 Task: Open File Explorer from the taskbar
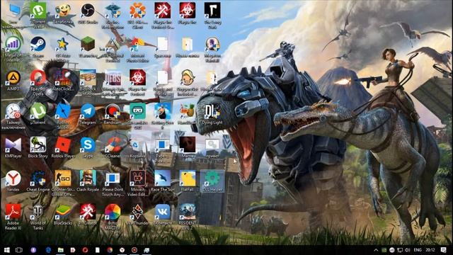61,250
